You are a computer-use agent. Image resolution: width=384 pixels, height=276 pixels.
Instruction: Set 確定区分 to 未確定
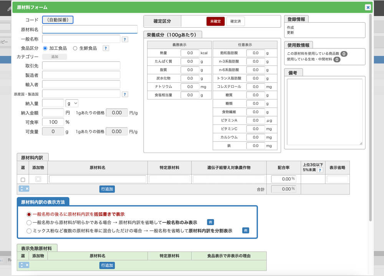click(x=215, y=21)
